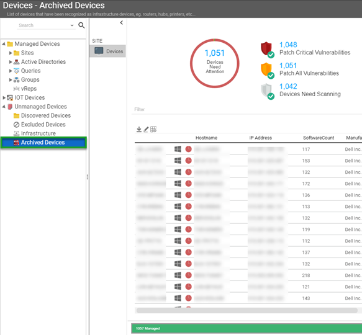Click SoftwareCount value 119

pyautogui.click(x=306, y=230)
